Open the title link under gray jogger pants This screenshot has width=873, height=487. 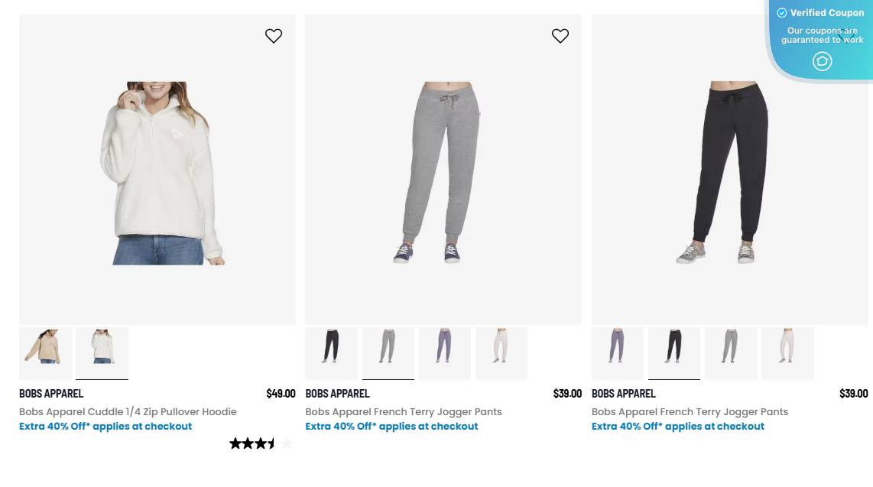pyautogui.click(x=404, y=411)
